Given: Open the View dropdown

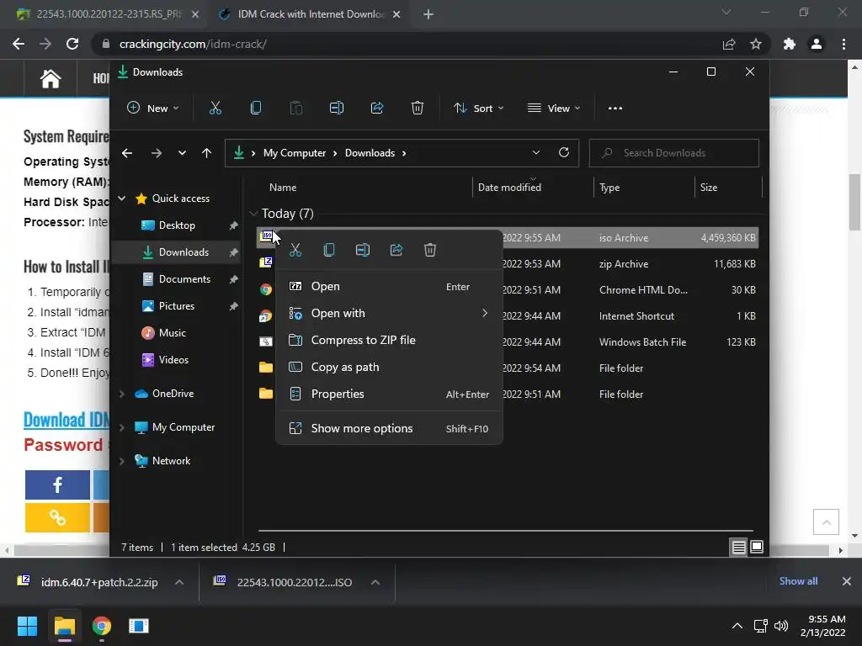Looking at the screenshot, I should click(554, 109).
